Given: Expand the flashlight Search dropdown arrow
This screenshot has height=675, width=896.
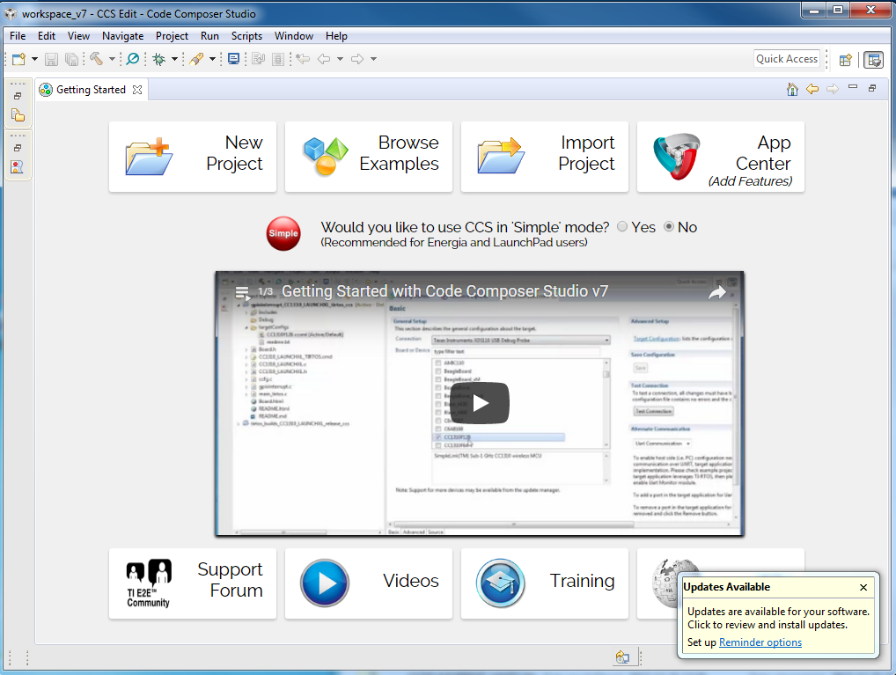Looking at the screenshot, I should click(x=213, y=59).
